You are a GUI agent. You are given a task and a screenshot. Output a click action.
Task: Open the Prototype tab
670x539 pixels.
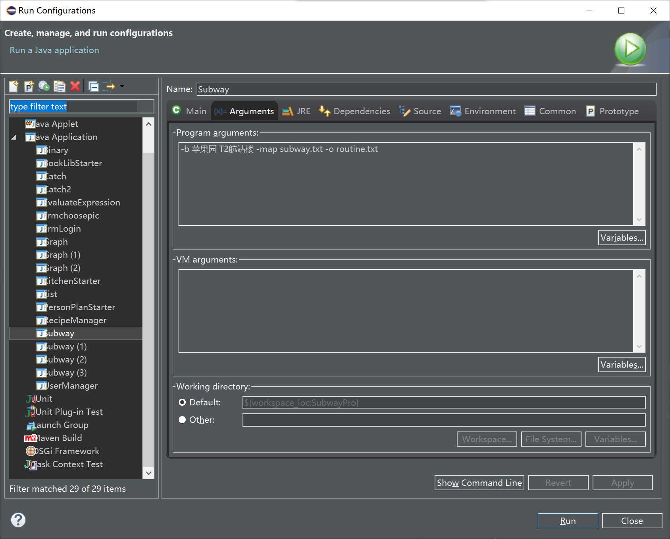[x=612, y=111]
